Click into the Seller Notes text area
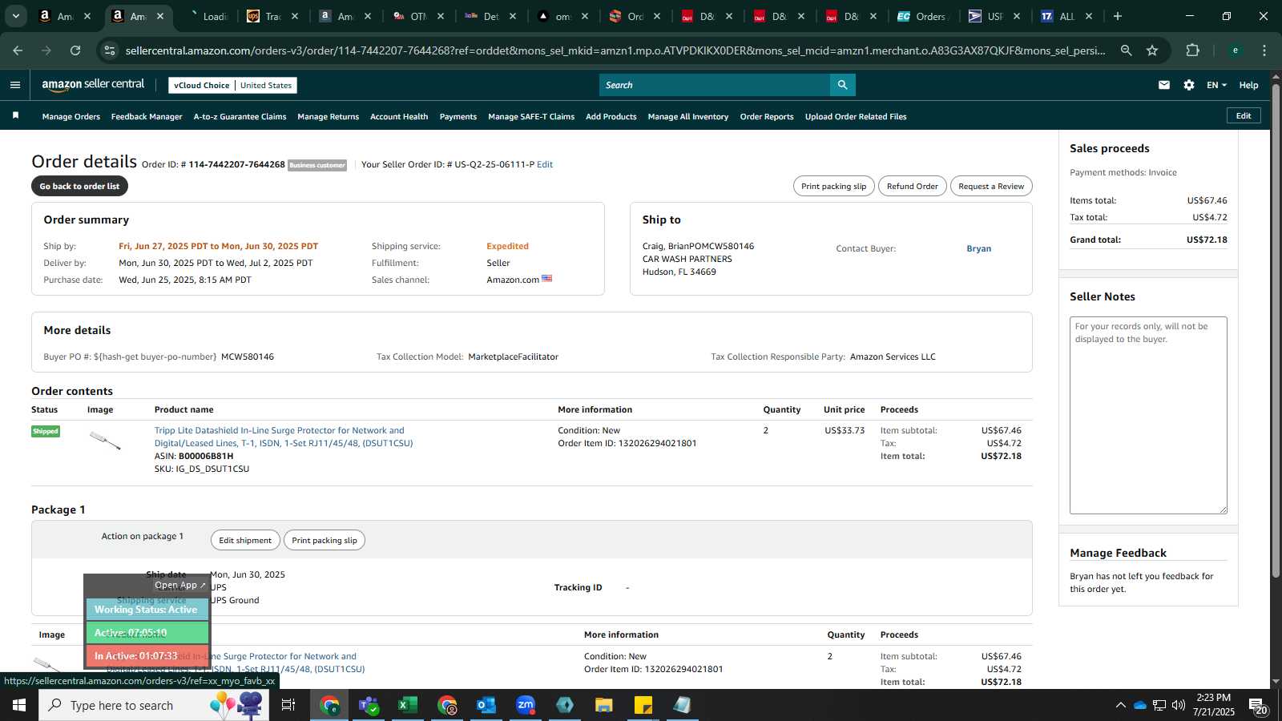The image size is (1282, 721). coord(1148,415)
